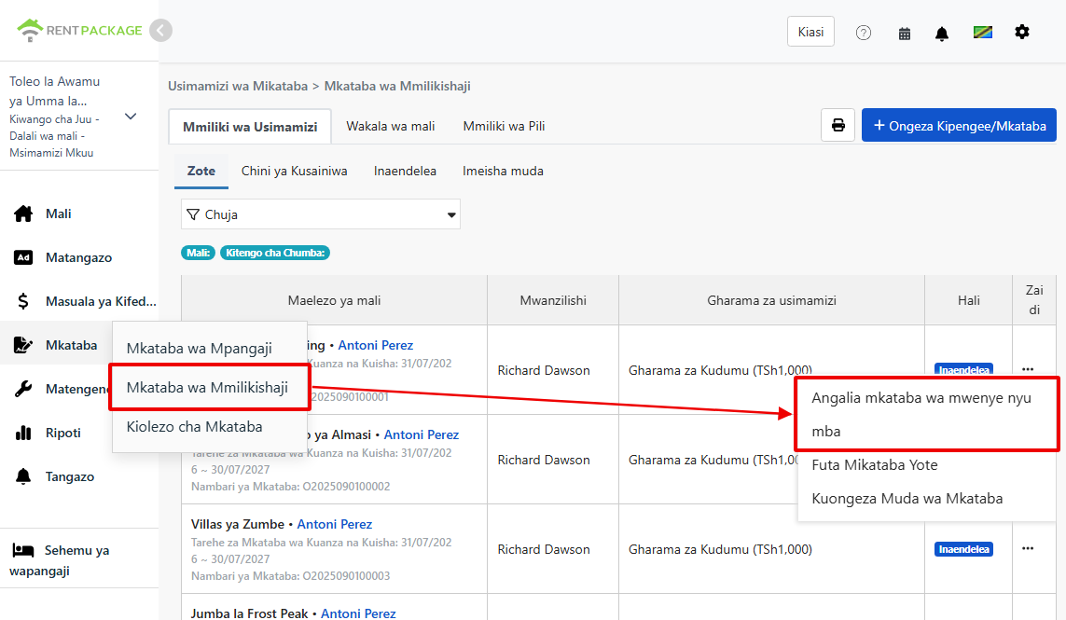The height and width of the screenshot is (620, 1066).
Task: Open the calendar icon in the header
Action: tap(905, 34)
